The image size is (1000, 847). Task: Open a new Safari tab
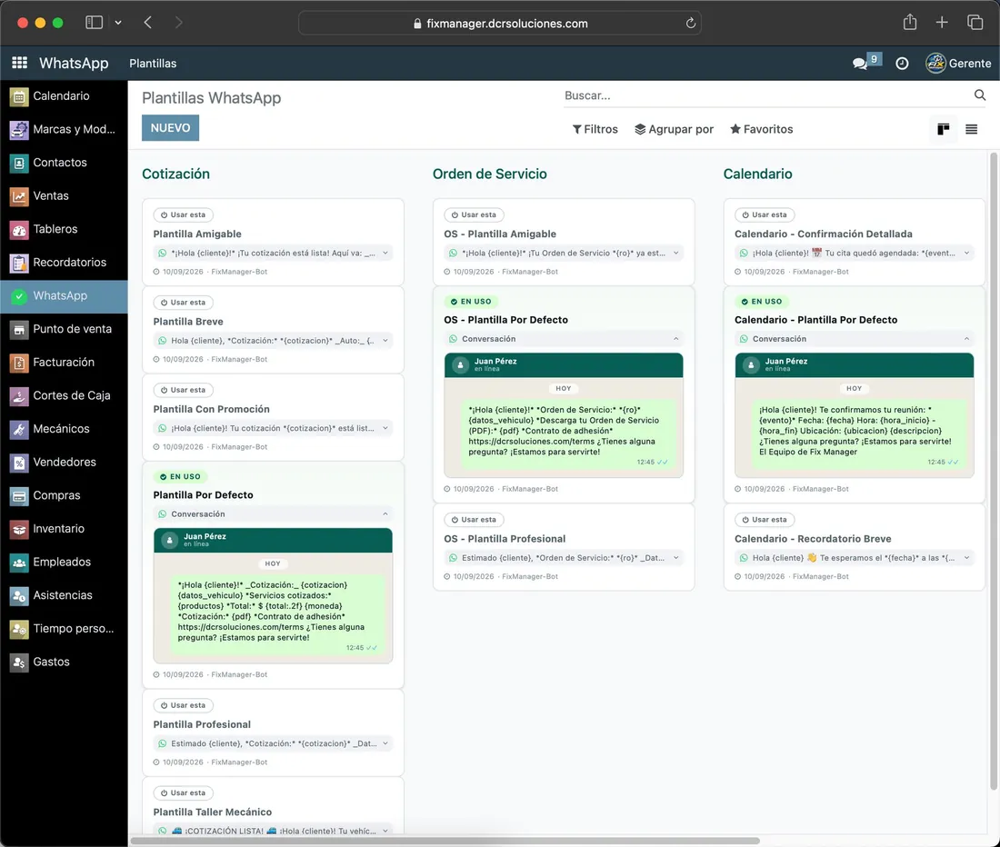[x=942, y=23]
